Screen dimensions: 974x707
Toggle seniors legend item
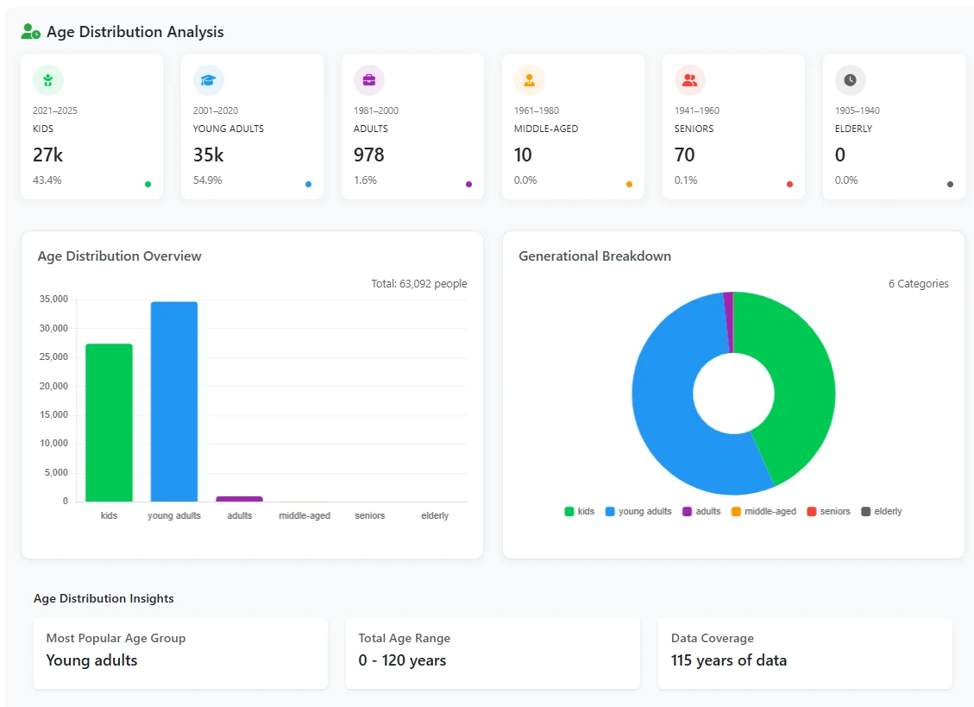[x=828, y=512]
